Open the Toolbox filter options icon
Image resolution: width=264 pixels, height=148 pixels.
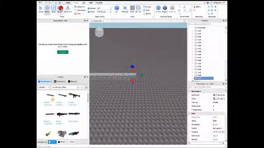point(87,87)
